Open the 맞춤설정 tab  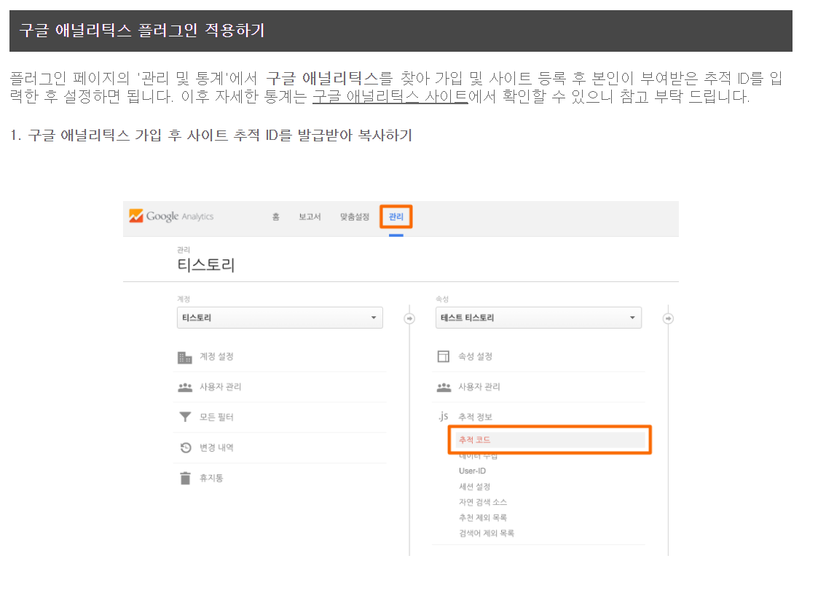[355, 216]
